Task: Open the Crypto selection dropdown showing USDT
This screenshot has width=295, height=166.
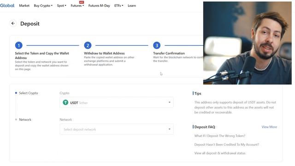Action: click(117, 102)
